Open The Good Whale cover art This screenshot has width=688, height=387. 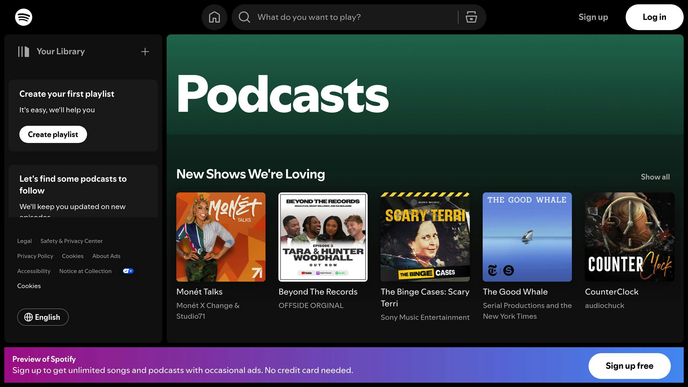click(527, 237)
